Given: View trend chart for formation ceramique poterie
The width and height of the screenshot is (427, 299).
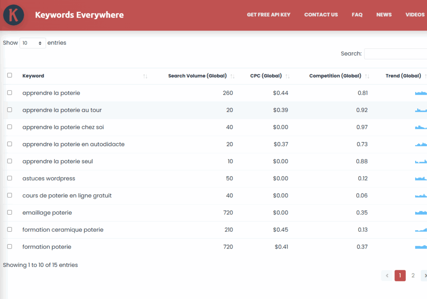Looking at the screenshot, I should click(x=421, y=230).
